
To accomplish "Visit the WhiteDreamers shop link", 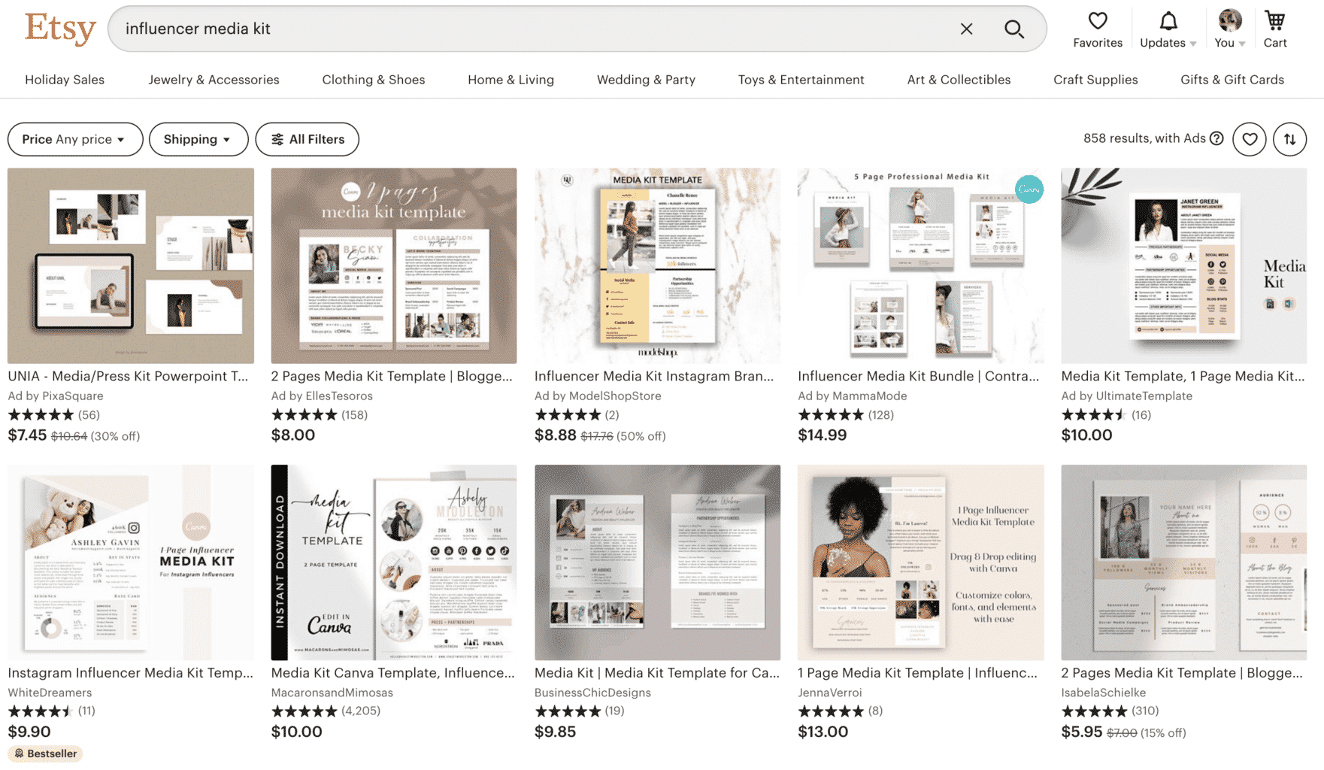I will (x=50, y=693).
